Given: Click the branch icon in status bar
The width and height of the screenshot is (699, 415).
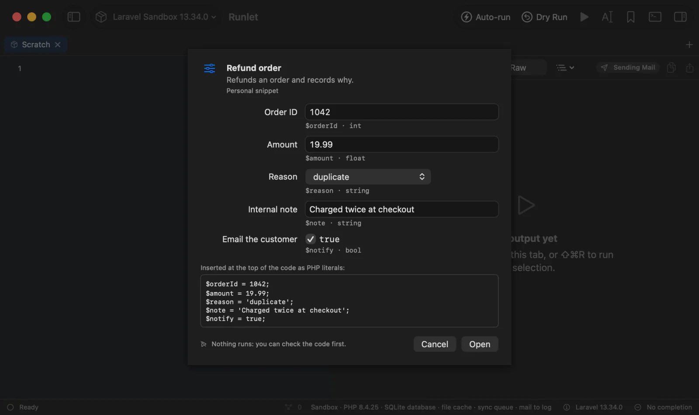Looking at the screenshot, I should tap(288, 407).
